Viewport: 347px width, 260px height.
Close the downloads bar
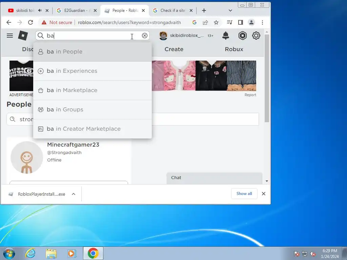pos(264,194)
